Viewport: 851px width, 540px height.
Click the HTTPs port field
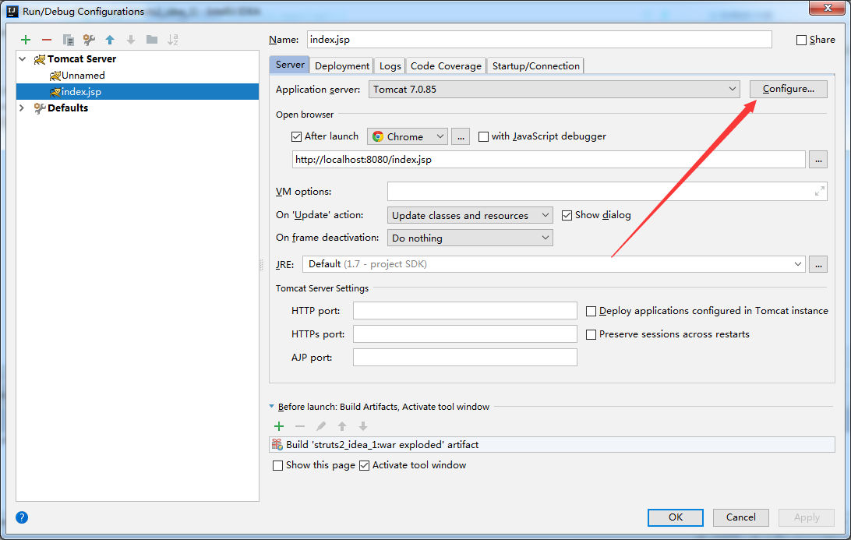pos(464,334)
